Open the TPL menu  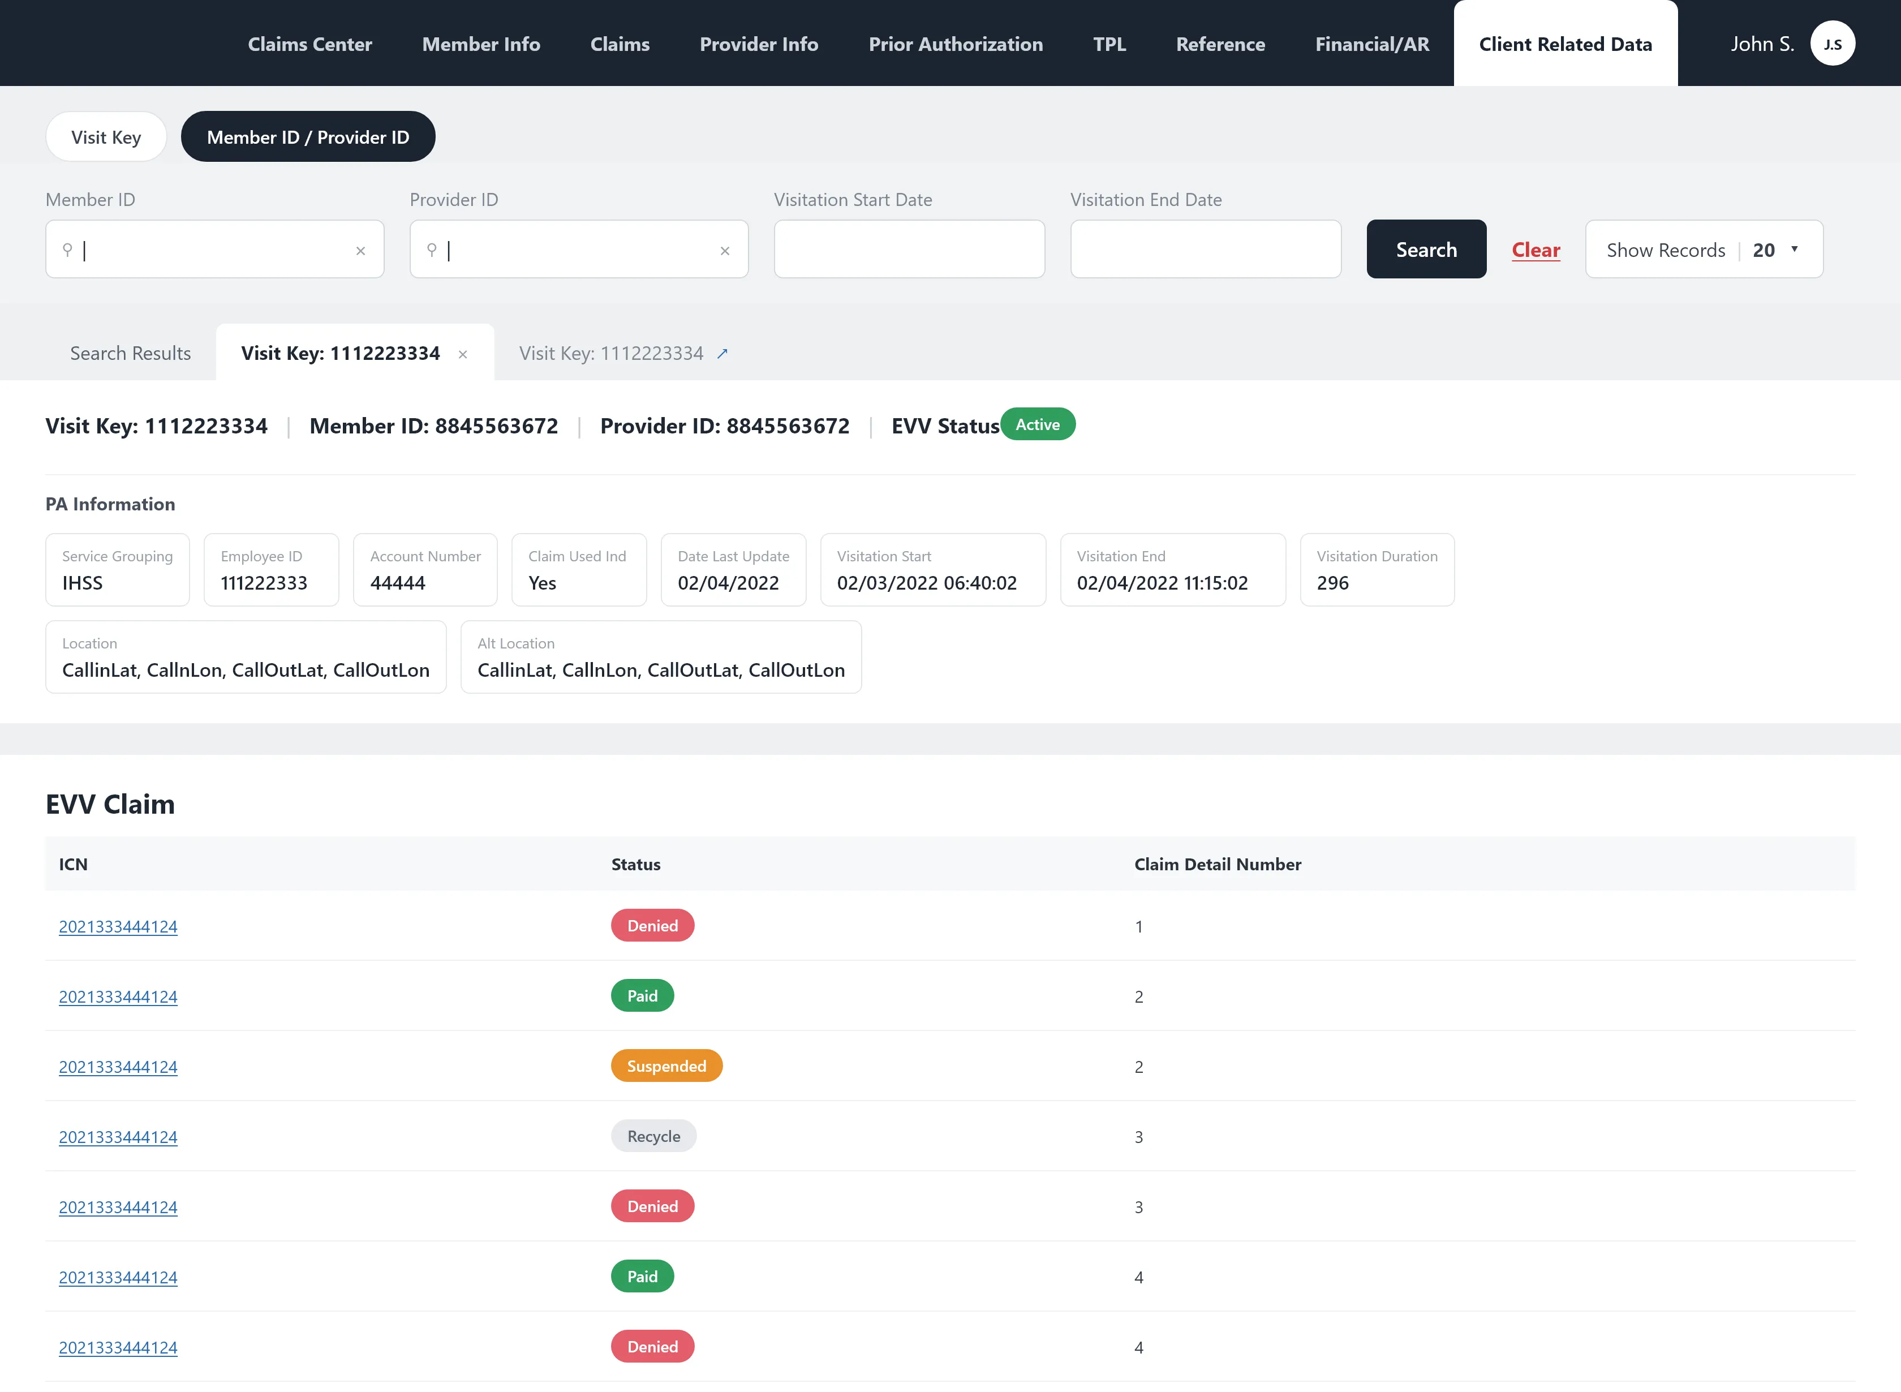tap(1109, 44)
